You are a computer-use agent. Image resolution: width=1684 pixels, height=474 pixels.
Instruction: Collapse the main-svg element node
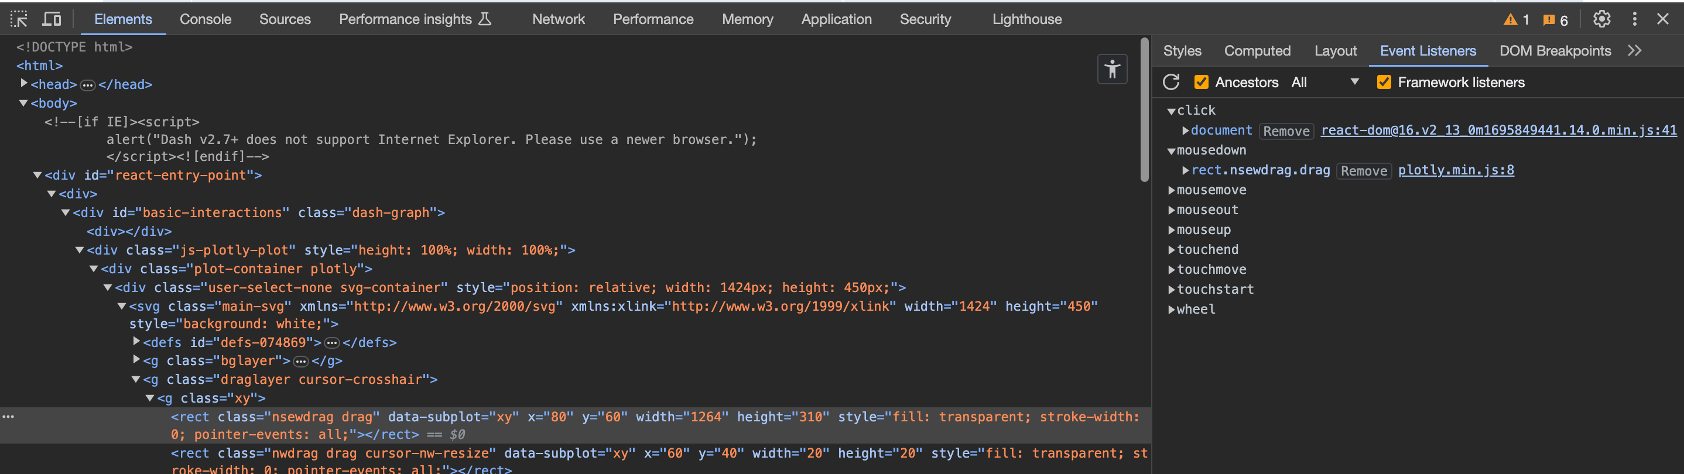click(x=122, y=306)
